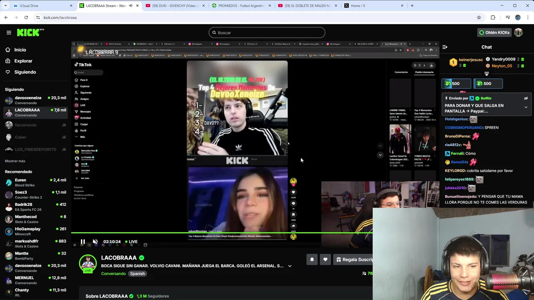Expand stream title dropdown arrow

click(290, 266)
